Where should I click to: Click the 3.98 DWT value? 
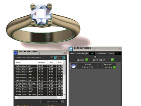pyautogui.click(x=51, y=80)
